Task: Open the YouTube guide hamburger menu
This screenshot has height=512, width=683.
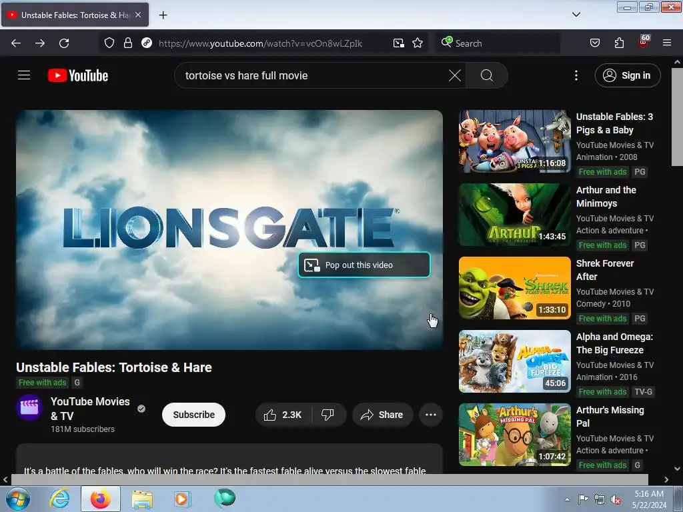Action: (x=24, y=75)
